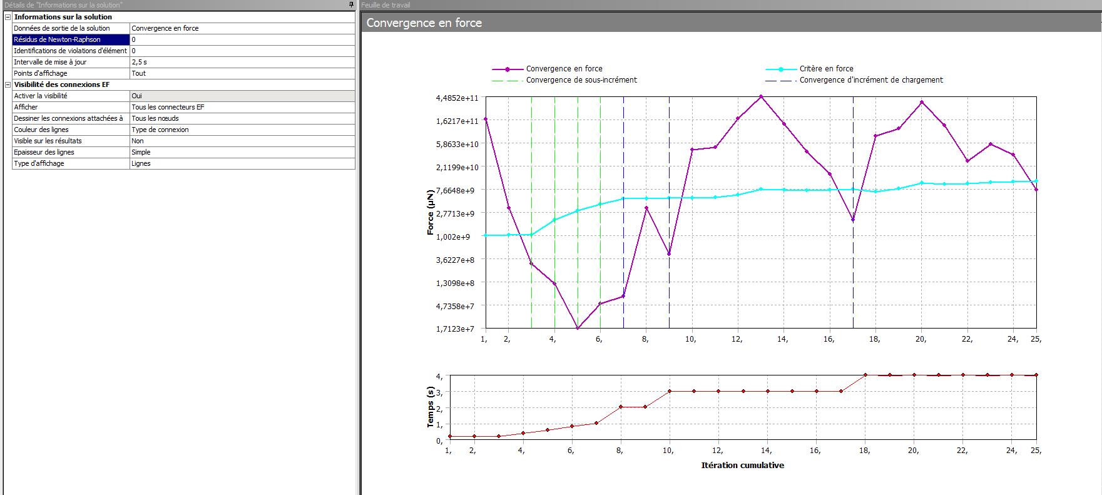Click the gray "Convergence en force" worksheet header
The image size is (1102, 495).
coord(731,23)
